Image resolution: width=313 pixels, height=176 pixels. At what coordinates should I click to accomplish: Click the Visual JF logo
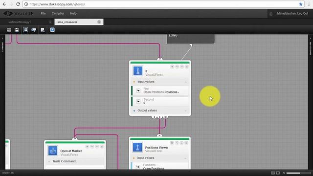(x=18, y=13)
